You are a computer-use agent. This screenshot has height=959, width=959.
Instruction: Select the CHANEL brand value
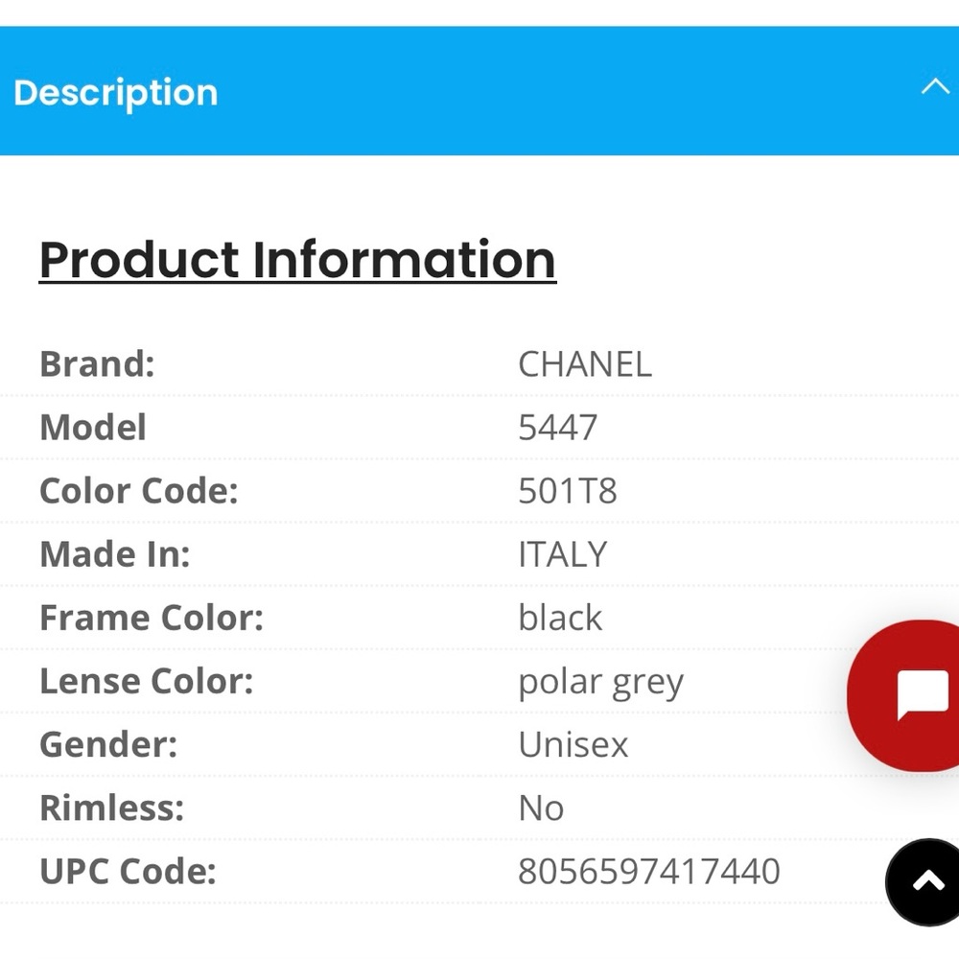(x=585, y=364)
